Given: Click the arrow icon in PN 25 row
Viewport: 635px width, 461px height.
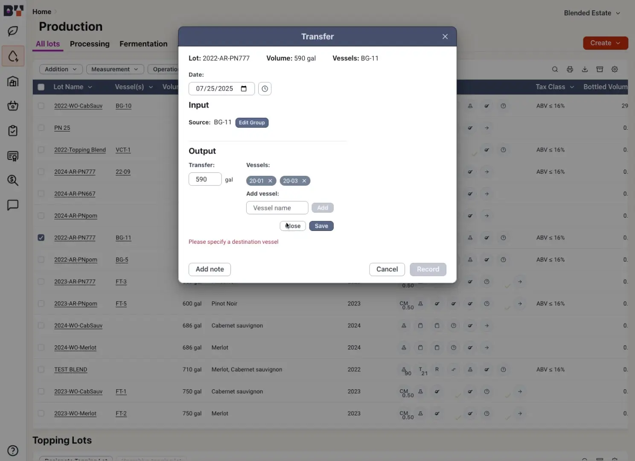Looking at the screenshot, I should 486,128.
